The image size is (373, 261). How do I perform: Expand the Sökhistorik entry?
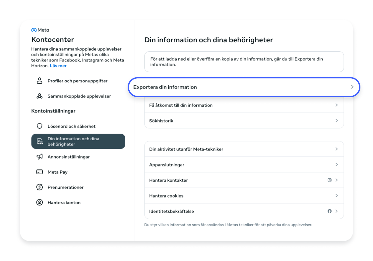244,120
